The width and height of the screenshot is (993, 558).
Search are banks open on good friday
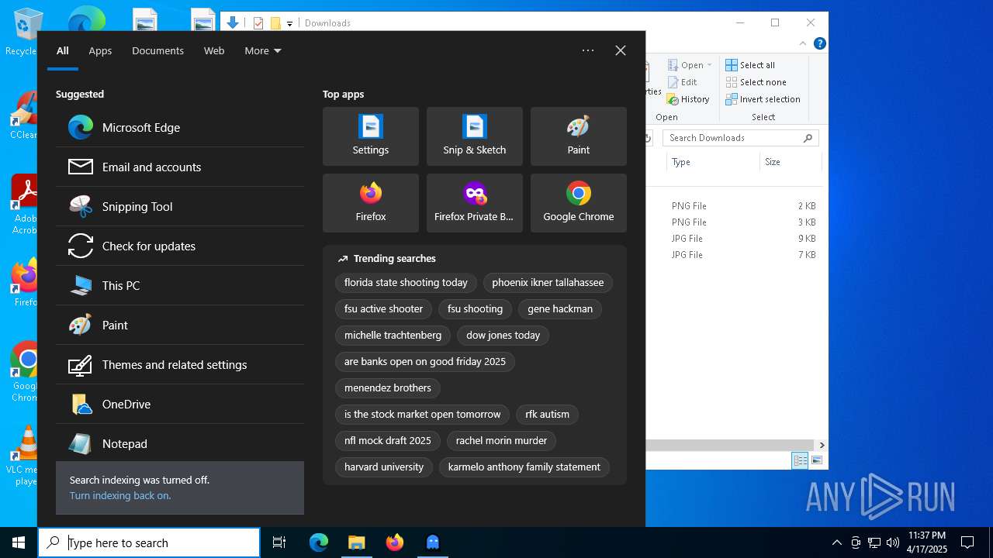click(x=425, y=361)
